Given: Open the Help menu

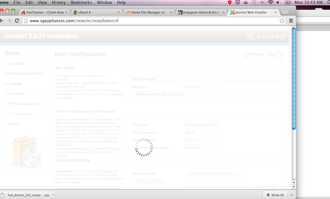Looking at the screenshot, I should (121, 2).
